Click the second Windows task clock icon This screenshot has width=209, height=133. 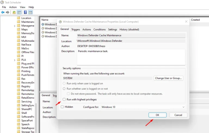click(x=43, y=28)
